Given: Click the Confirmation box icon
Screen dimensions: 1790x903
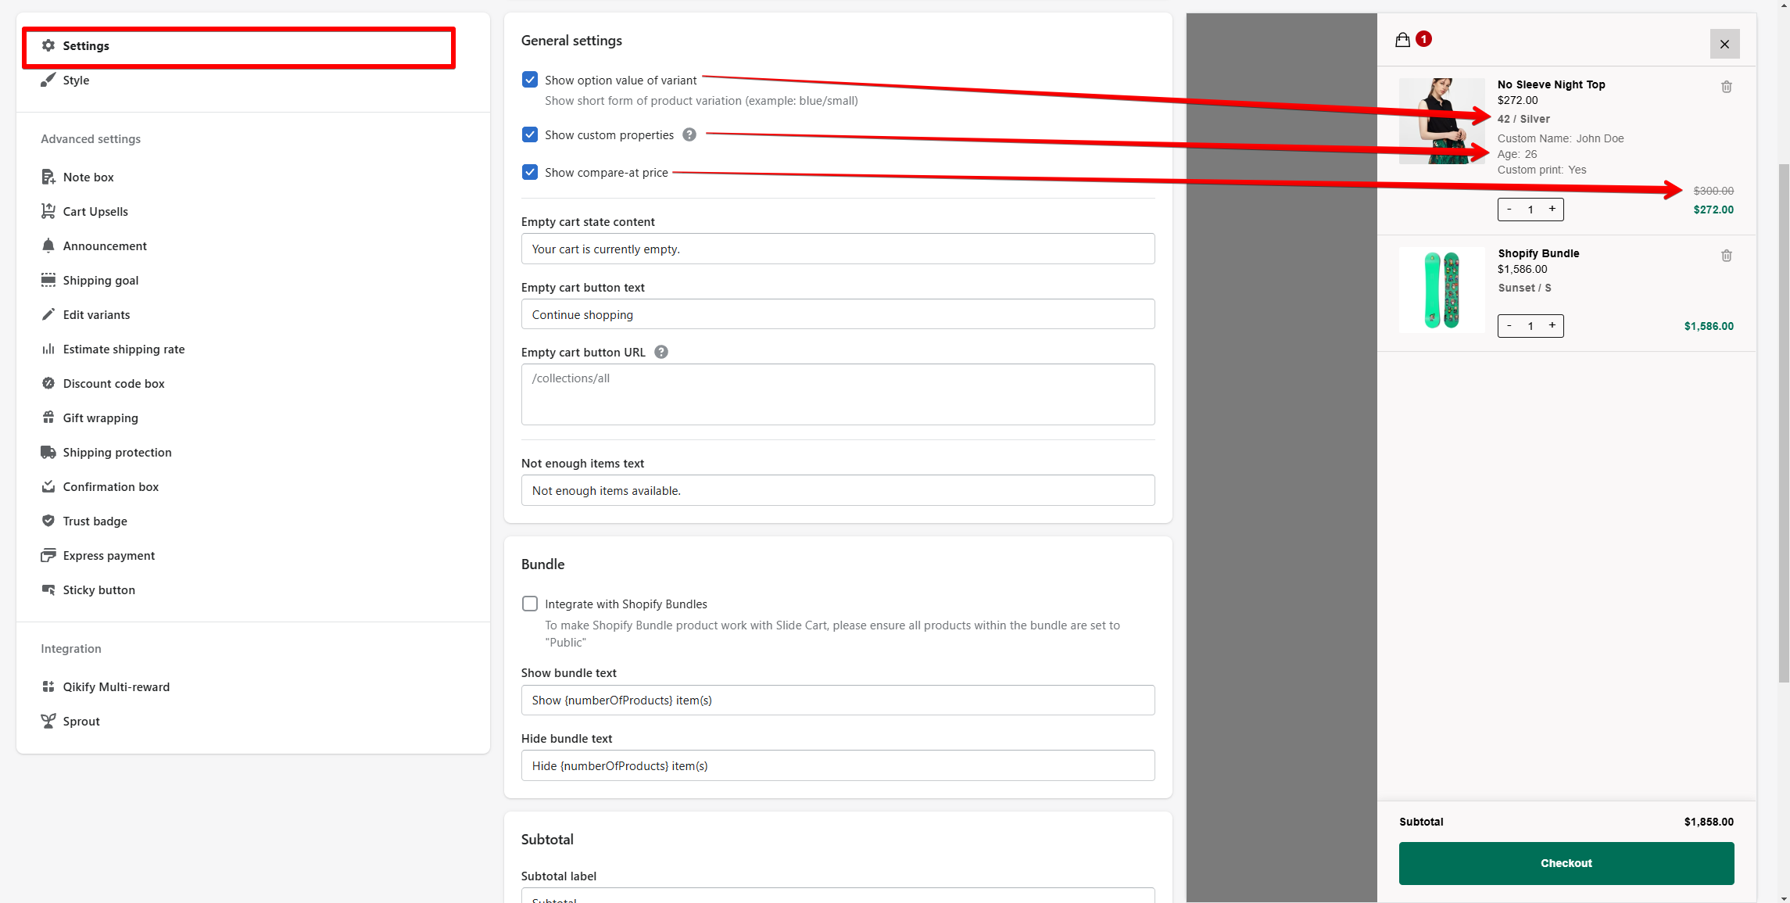Looking at the screenshot, I should pos(48,486).
